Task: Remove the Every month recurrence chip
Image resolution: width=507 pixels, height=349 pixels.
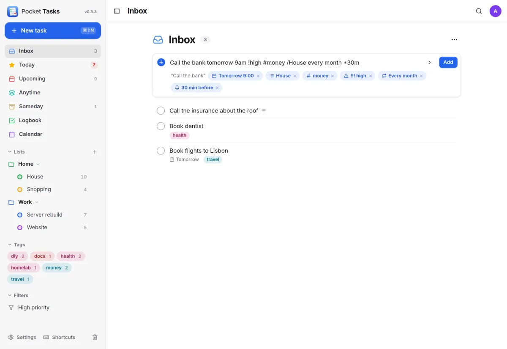Action: 421,76
